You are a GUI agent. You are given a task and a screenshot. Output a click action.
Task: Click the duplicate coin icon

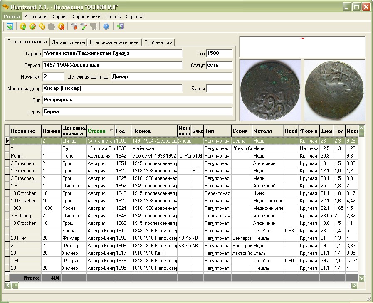point(42,26)
